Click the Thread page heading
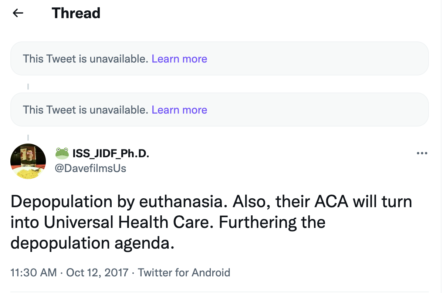The width and height of the screenshot is (443, 293). [x=76, y=13]
